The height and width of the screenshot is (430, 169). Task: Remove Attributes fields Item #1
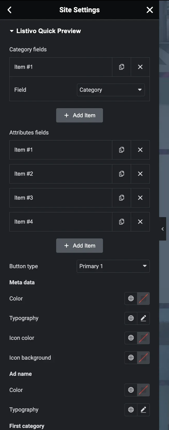pyautogui.click(x=140, y=150)
